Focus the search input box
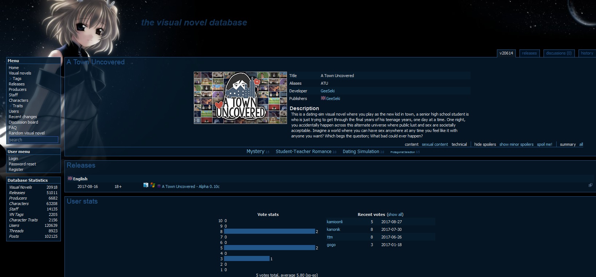 (x=34, y=140)
